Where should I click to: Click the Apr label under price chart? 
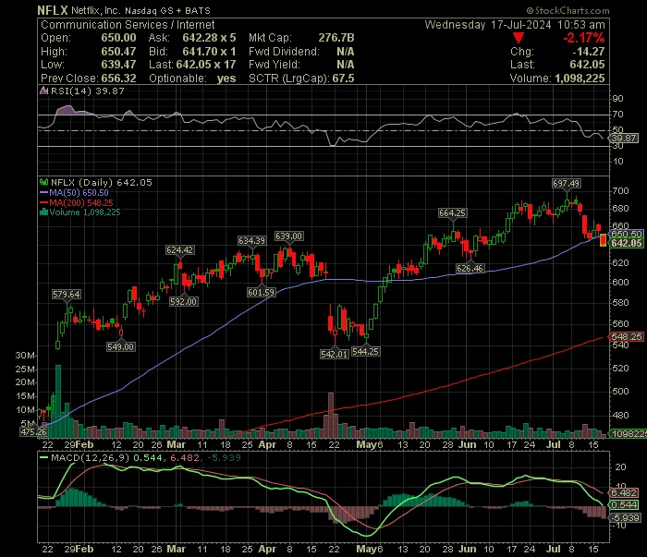(x=267, y=444)
